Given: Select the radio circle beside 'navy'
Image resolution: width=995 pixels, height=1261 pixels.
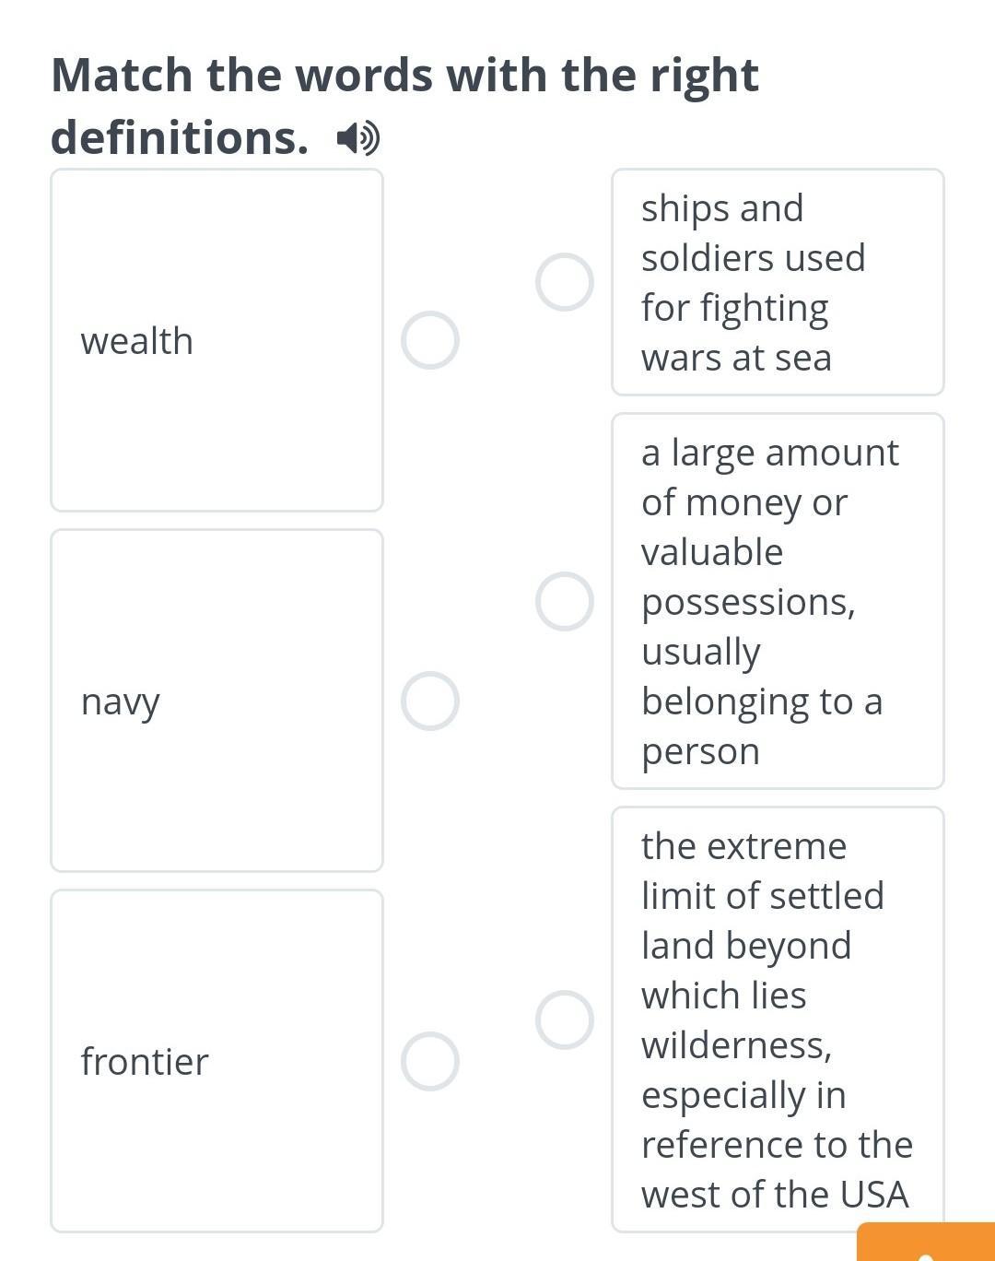Looking at the screenshot, I should tap(430, 701).
